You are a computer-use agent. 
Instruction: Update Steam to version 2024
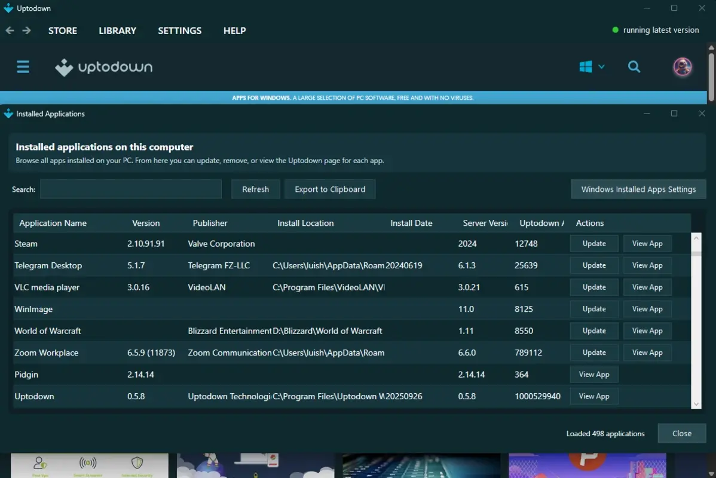tap(593, 243)
